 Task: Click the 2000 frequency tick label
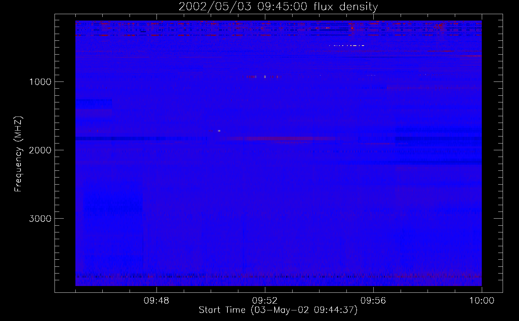(x=40, y=150)
